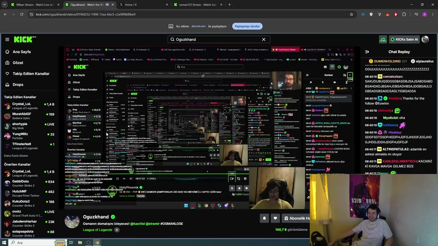This screenshot has width=438, height=246.
Task: Close the Oguzkhand browser tab
Action: point(113,5)
